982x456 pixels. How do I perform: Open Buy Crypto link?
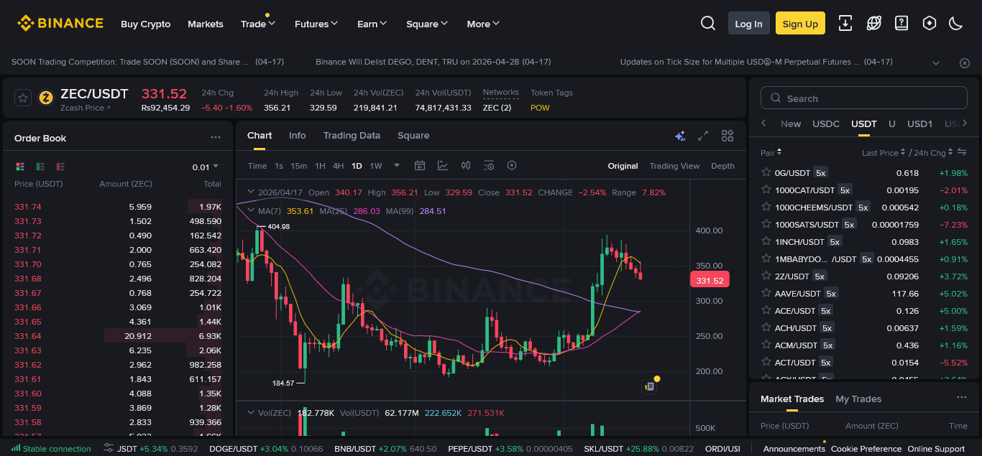point(146,24)
